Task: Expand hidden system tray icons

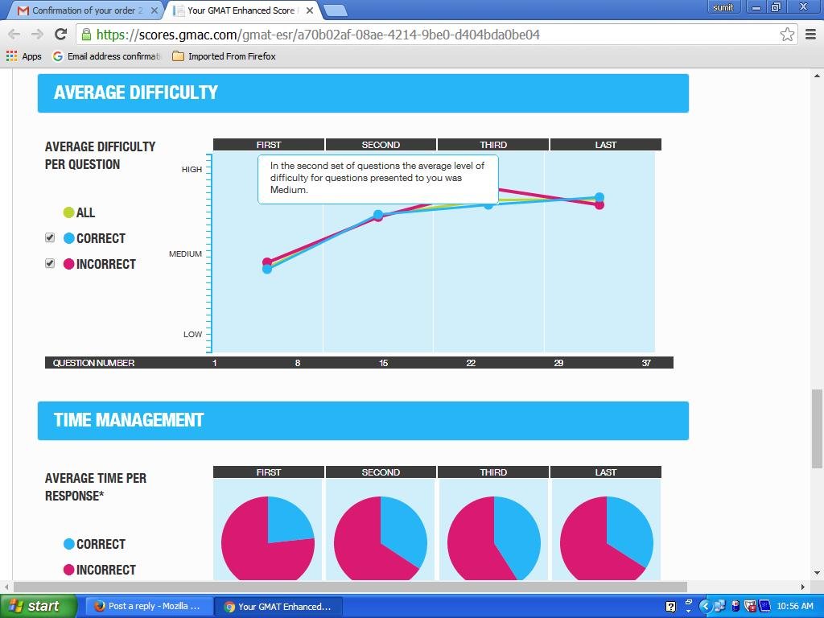Action: click(x=706, y=606)
